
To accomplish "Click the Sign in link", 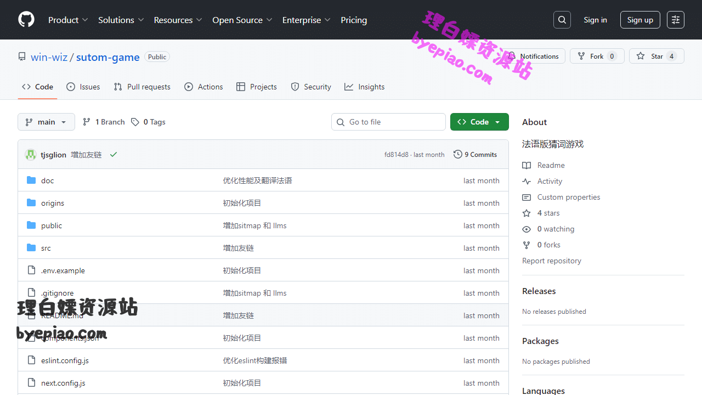I will click(x=595, y=20).
